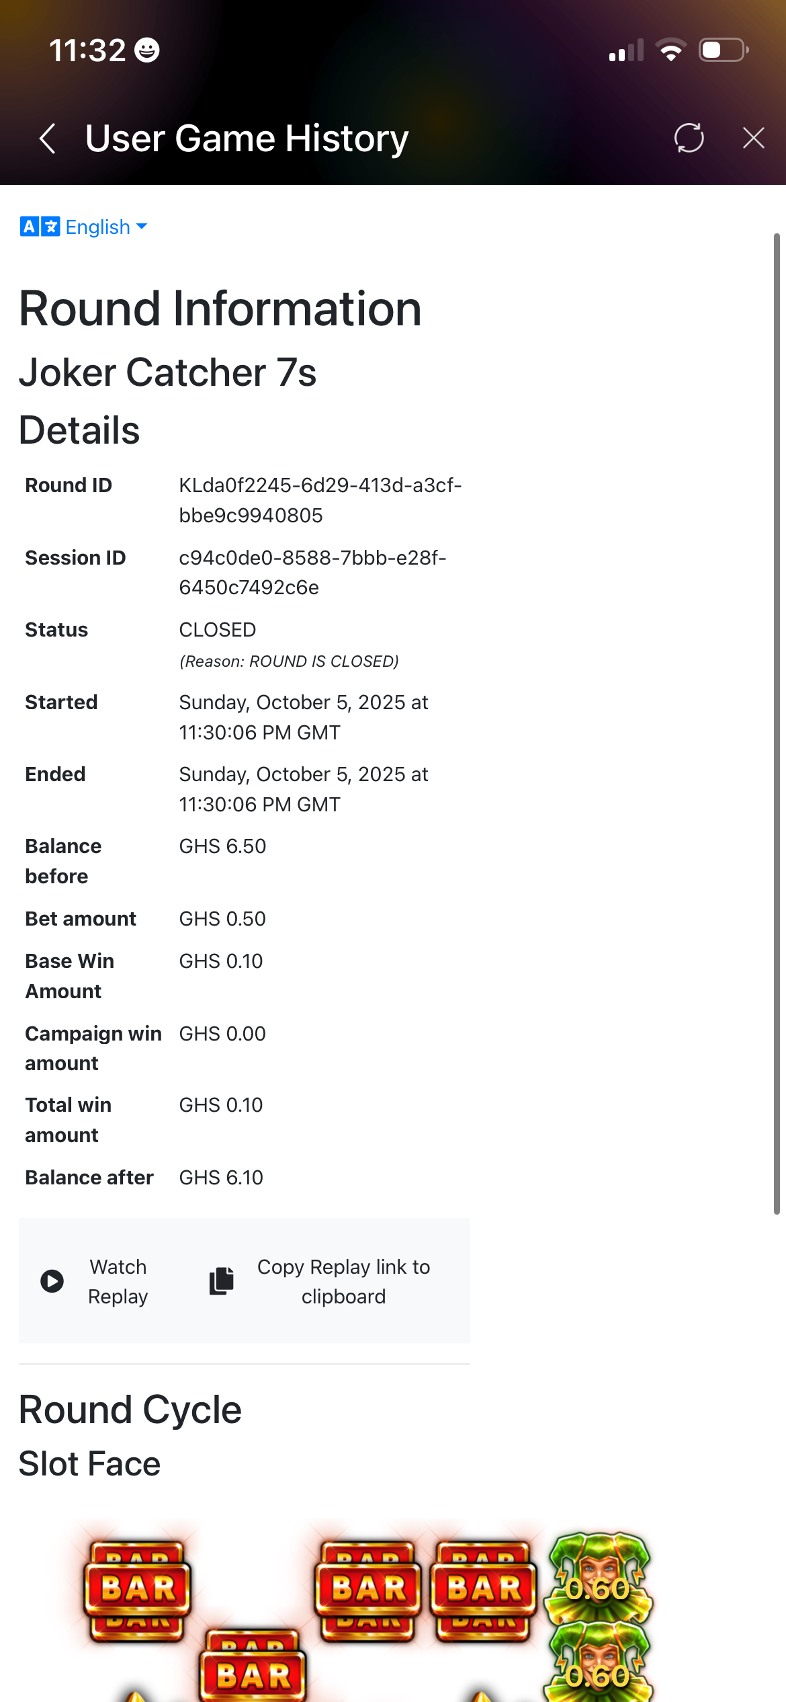Click the User Game History title
Screen dimensions: 786x1702
pyautogui.click(x=247, y=138)
